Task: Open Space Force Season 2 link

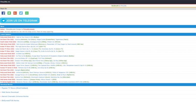Action: [24, 65]
